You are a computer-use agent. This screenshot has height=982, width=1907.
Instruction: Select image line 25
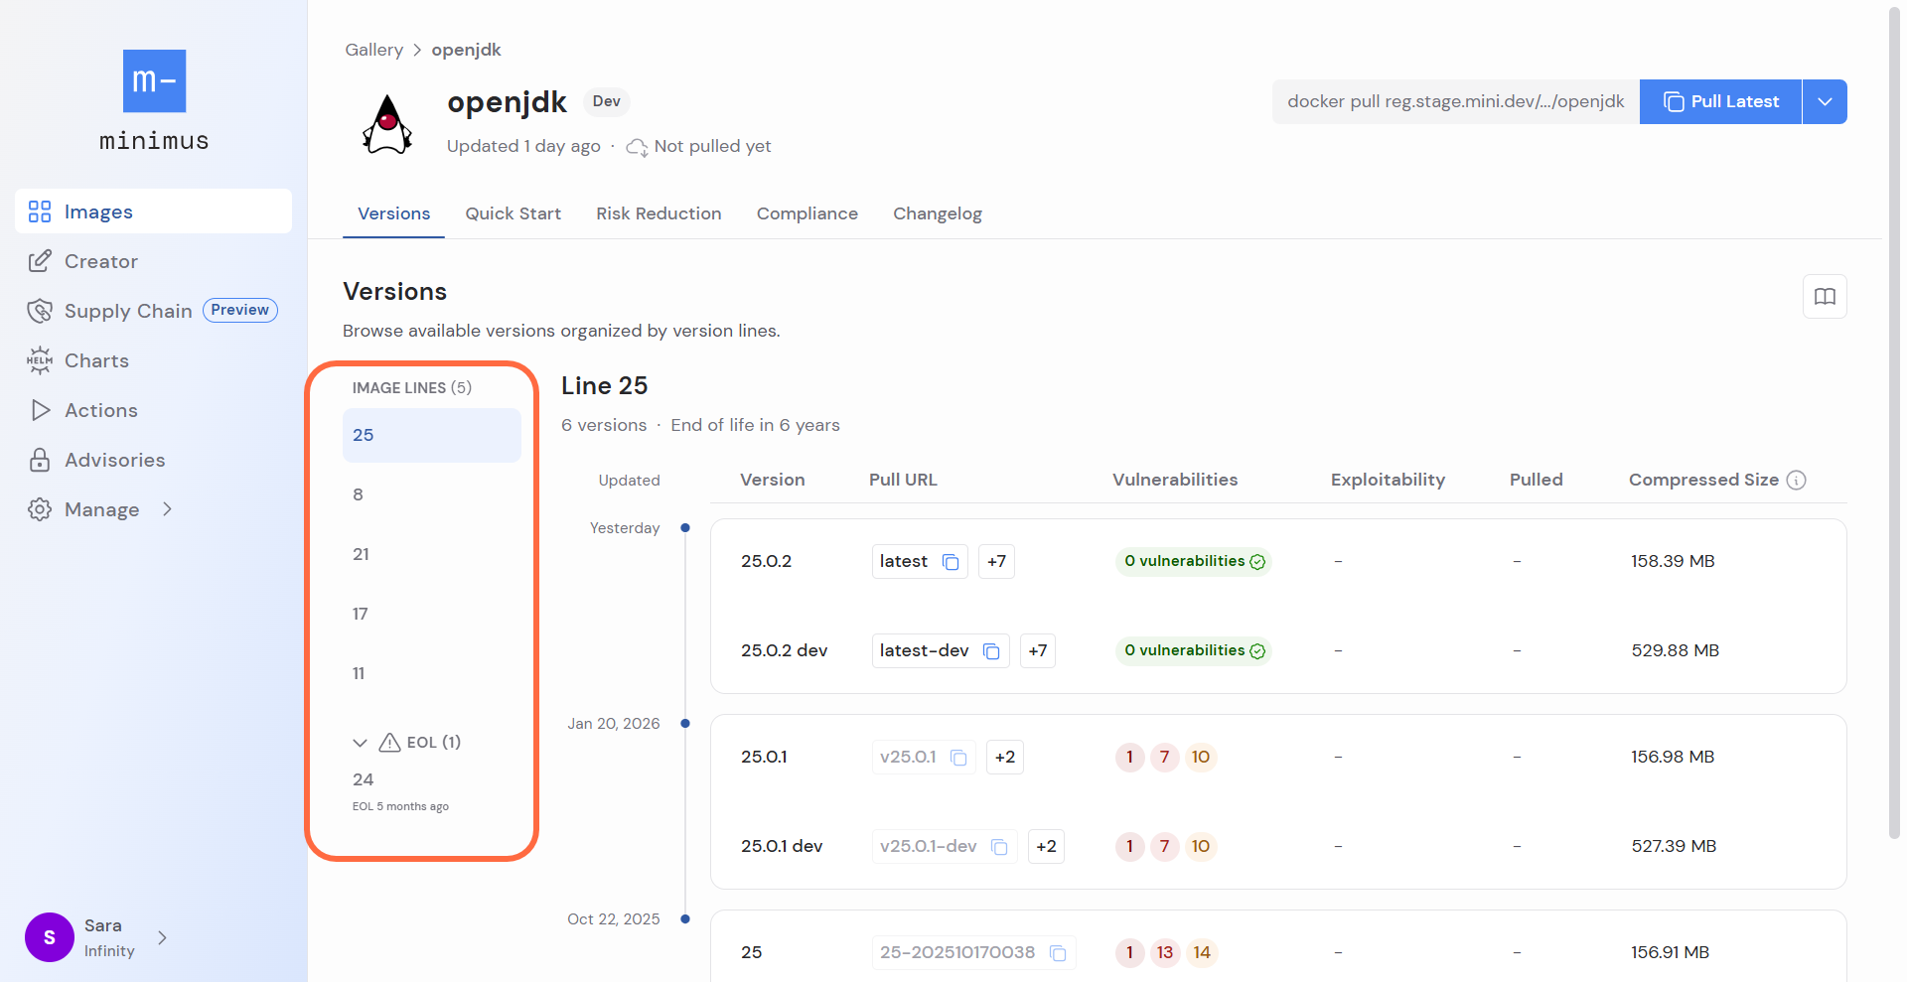[x=432, y=435]
